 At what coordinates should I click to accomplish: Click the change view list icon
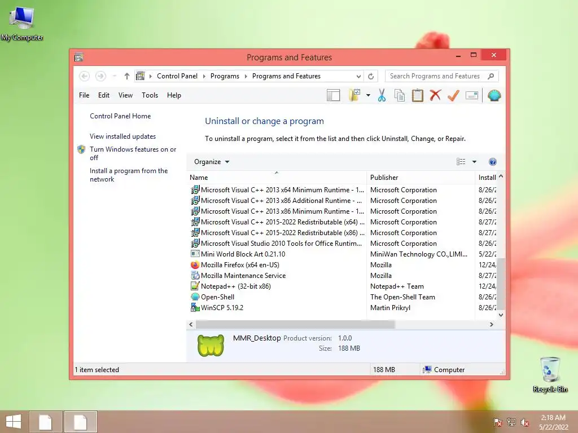(461, 162)
